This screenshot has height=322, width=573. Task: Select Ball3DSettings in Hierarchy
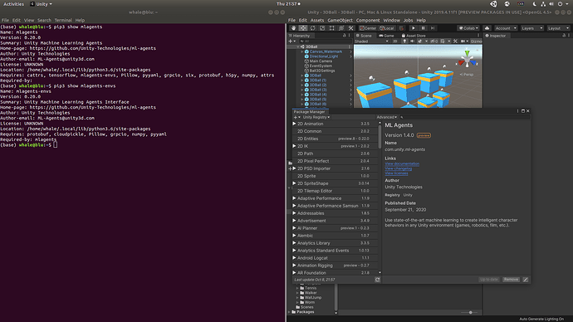(x=322, y=71)
